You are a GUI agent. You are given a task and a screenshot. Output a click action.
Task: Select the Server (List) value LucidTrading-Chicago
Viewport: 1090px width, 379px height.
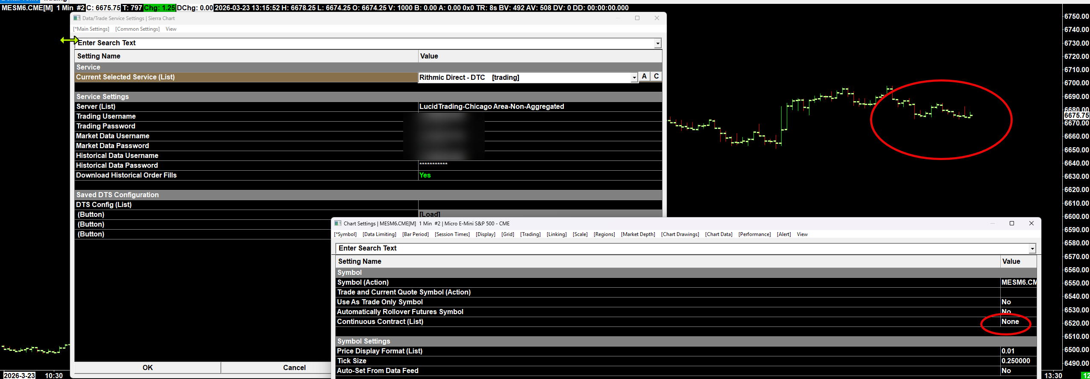pyautogui.click(x=491, y=107)
